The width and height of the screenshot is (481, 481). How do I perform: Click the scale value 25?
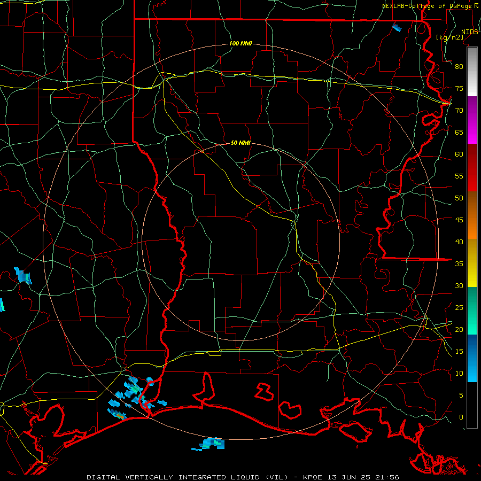click(x=459, y=308)
